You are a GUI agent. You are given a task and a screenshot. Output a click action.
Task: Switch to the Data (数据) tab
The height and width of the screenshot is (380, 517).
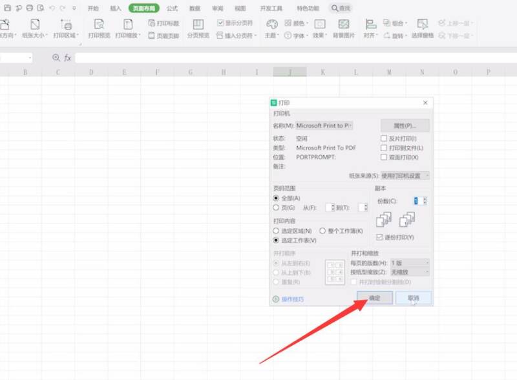point(195,8)
